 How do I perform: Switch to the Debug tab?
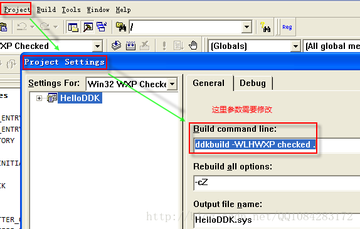(x=253, y=83)
